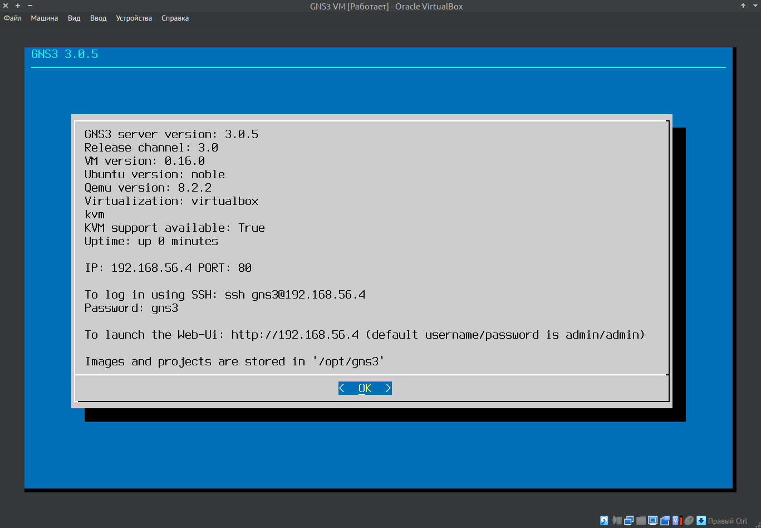761x528 pixels.
Task: Click the "Virtualization: virtualbox" line
Action: (171, 201)
